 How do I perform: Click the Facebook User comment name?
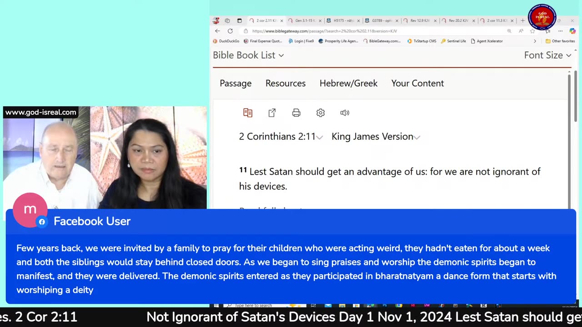(x=92, y=221)
